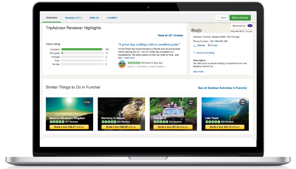Image resolution: width=296 pixels, height=169 pixels.
Task: Click Improve this listing link
Action: pos(205,53)
